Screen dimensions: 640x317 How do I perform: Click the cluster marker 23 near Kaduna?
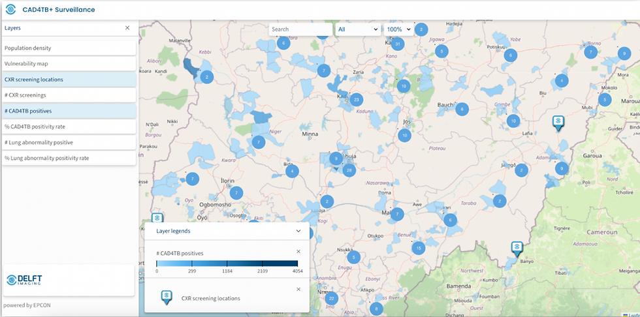(357, 99)
